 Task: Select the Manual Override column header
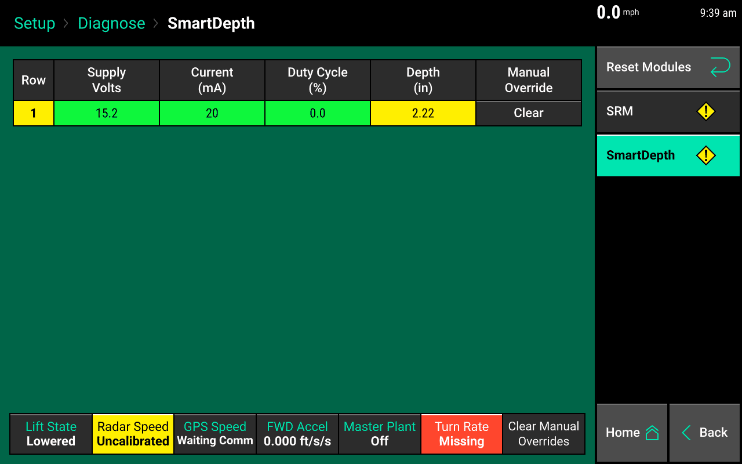click(529, 80)
